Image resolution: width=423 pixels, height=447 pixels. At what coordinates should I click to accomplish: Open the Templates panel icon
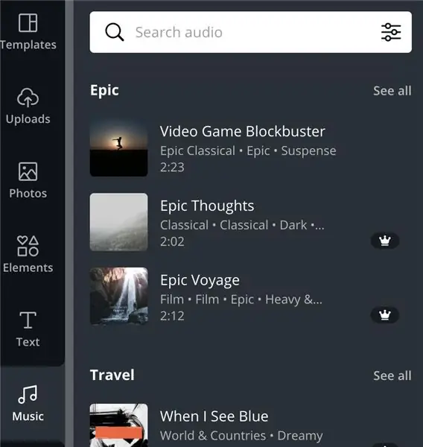click(28, 23)
